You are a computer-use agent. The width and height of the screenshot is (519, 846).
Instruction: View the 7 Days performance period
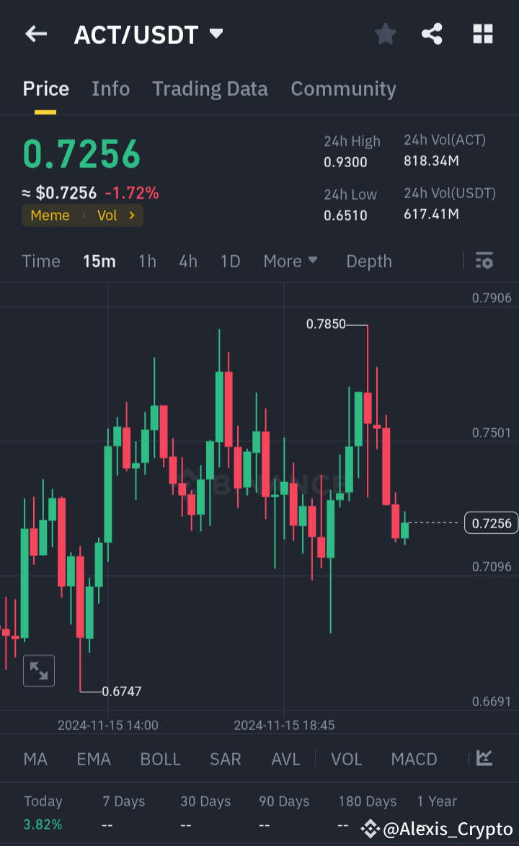[x=123, y=801]
